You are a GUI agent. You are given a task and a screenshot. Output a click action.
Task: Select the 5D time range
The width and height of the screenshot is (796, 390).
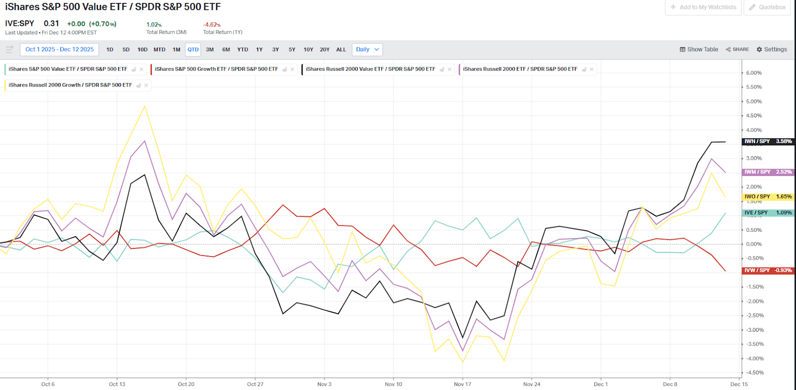[x=126, y=50]
